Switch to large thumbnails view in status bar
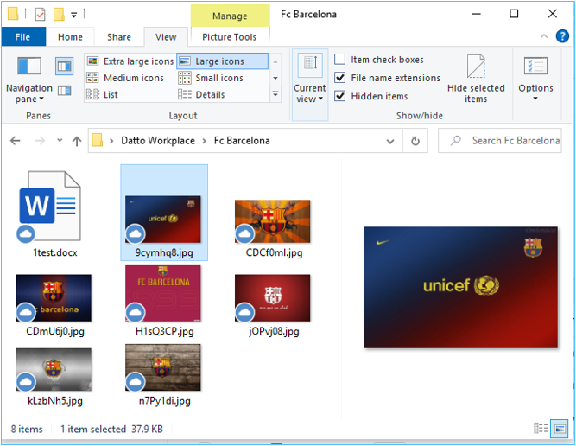 [560, 429]
